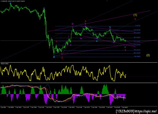Select the red wave label 5

[x=135, y=19]
